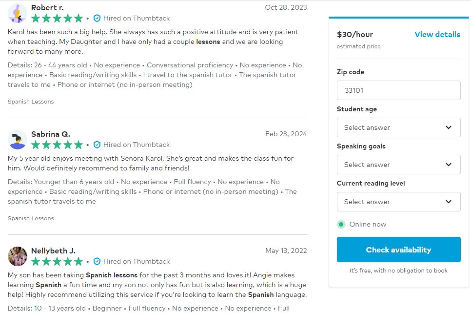
Task: Click verified shield icon on Robert's review
Action: (97, 18)
